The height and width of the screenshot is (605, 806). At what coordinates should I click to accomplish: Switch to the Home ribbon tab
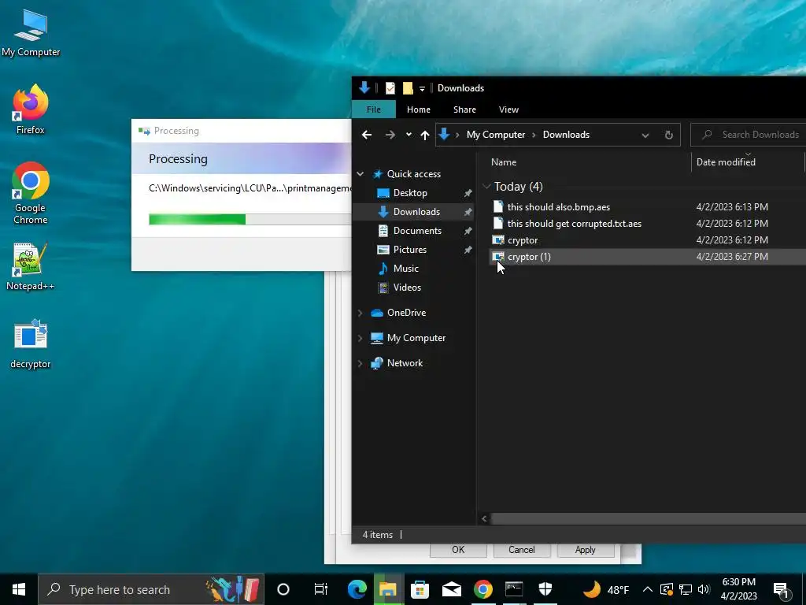click(419, 109)
